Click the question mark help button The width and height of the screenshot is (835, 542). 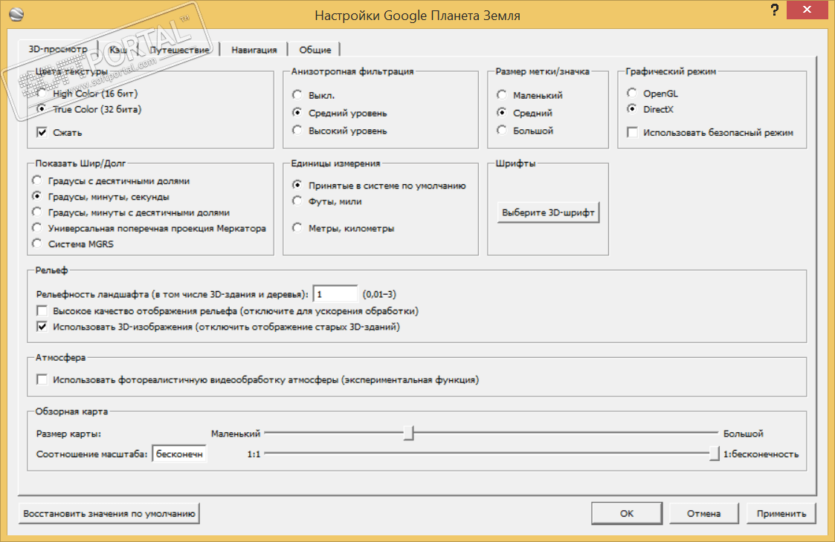pos(775,10)
